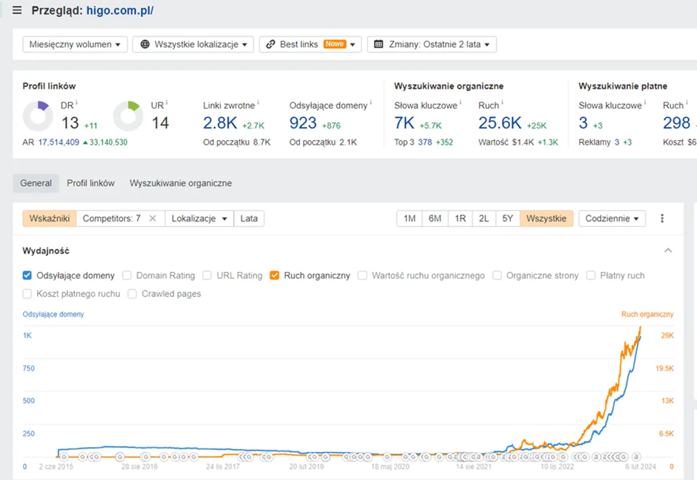Open the Codziennie granularity dropdown

tap(612, 219)
